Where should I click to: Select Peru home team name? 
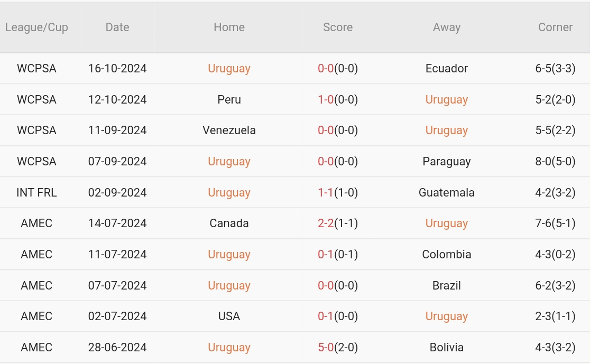(x=229, y=100)
